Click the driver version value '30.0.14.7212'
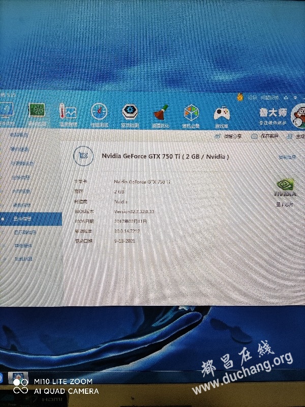305x407 pixels. coord(127,231)
